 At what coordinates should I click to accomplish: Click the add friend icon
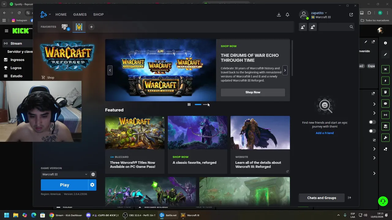[303, 27]
